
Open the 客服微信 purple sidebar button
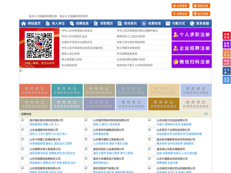(x=227, y=45)
